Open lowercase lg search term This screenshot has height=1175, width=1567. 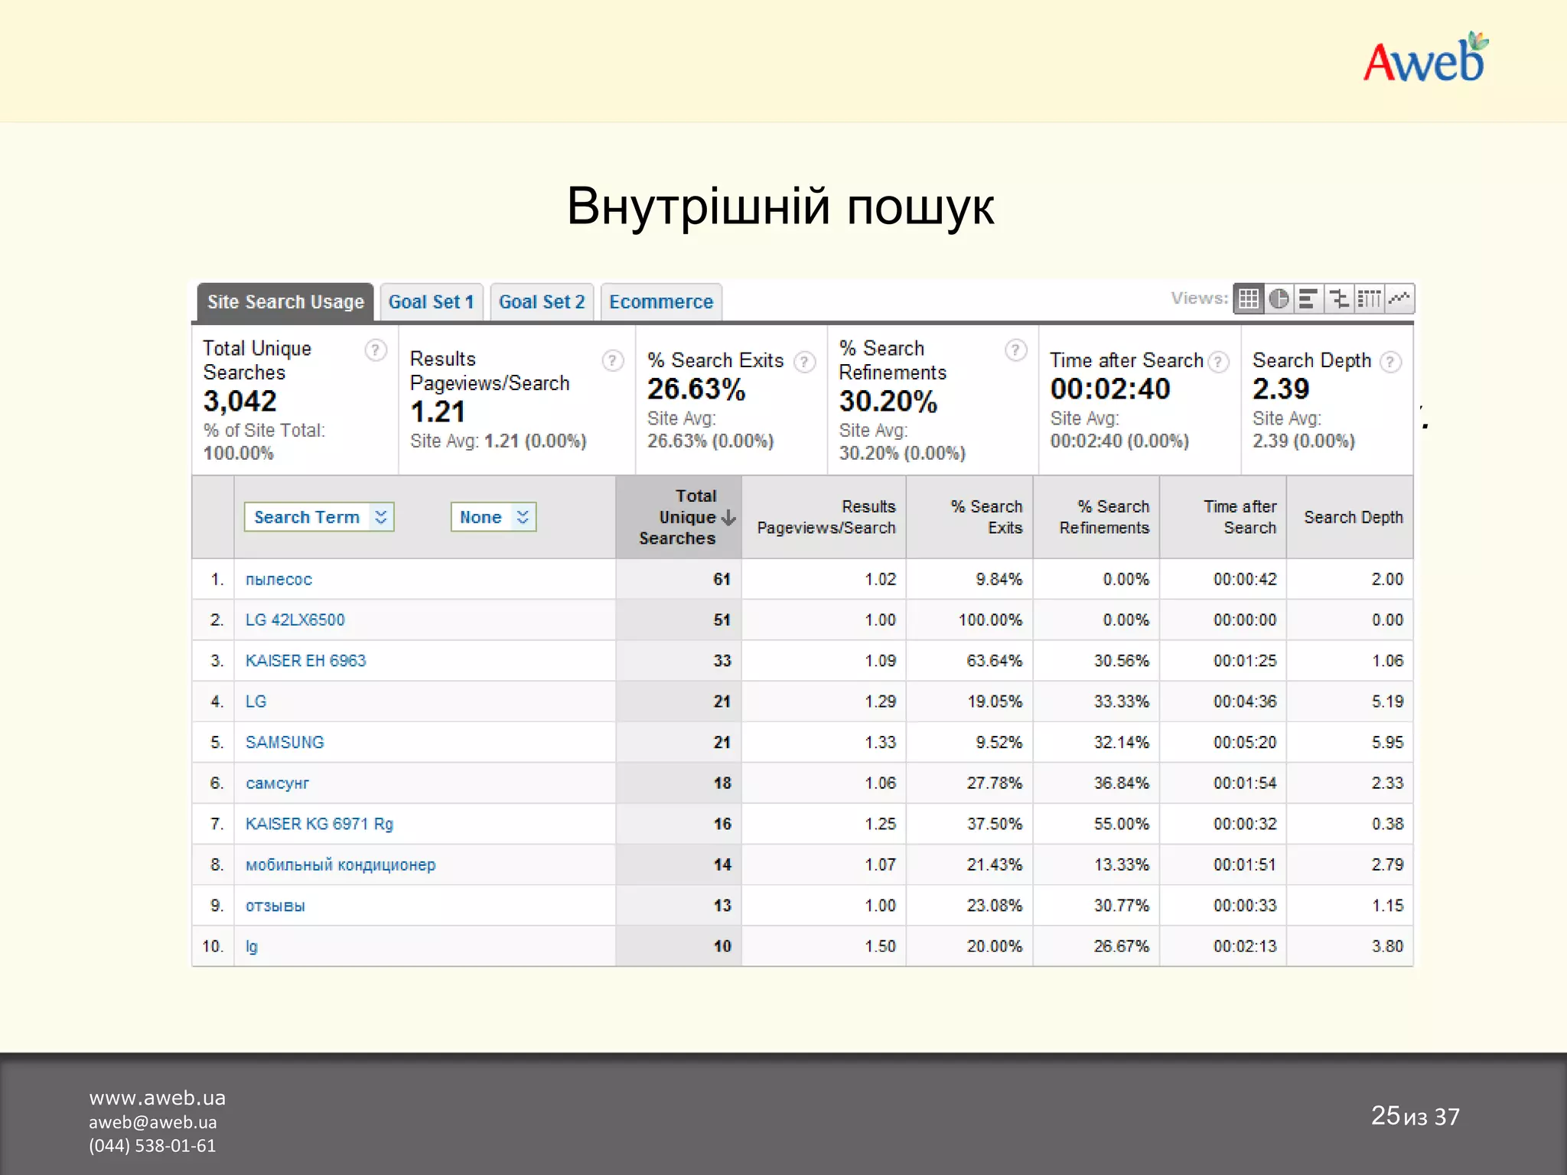click(252, 947)
